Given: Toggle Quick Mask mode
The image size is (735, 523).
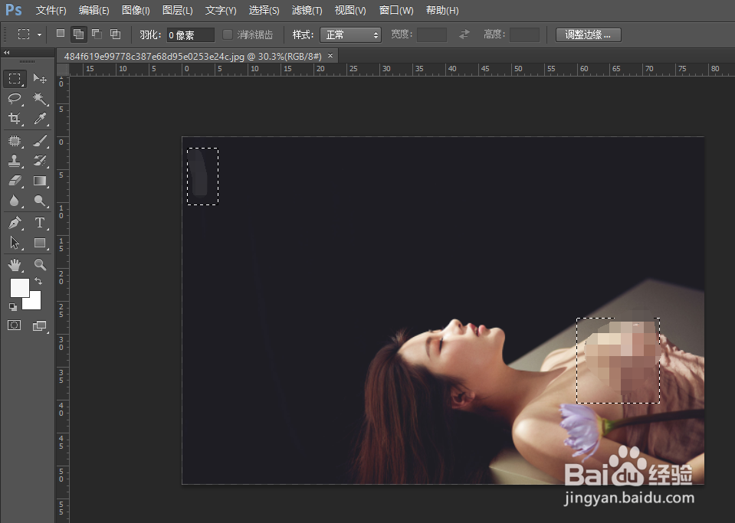Looking at the screenshot, I should click(x=15, y=325).
